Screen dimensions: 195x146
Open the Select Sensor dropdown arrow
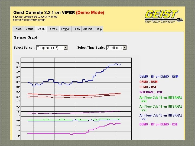(66, 48)
